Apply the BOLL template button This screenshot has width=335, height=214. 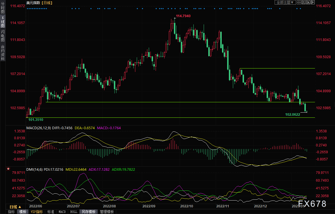point(74,212)
